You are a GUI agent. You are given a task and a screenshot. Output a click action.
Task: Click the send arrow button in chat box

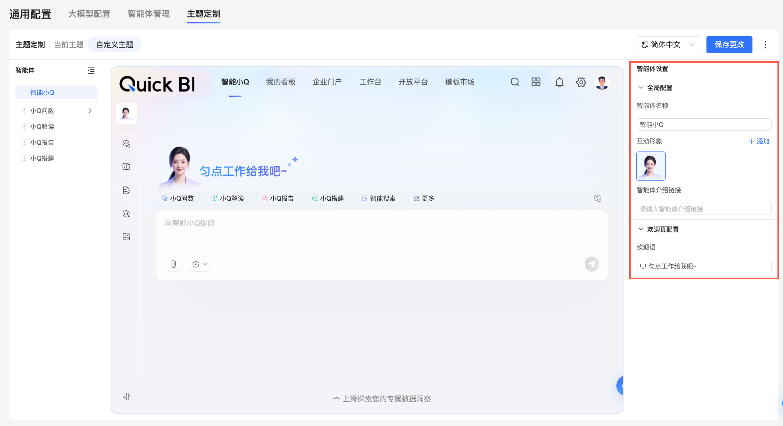[592, 264]
